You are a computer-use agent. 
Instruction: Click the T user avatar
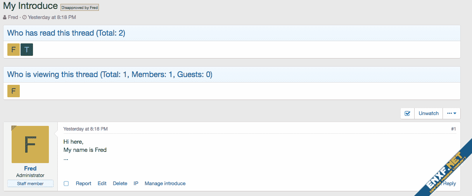(27, 50)
